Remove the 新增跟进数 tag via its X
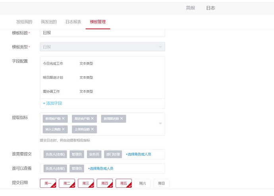The width and height of the screenshot is (274, 196). (x=122, y=118)
